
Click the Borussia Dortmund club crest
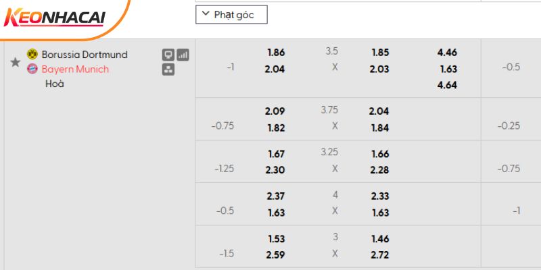pyautogui.click(x=32, y=54)
